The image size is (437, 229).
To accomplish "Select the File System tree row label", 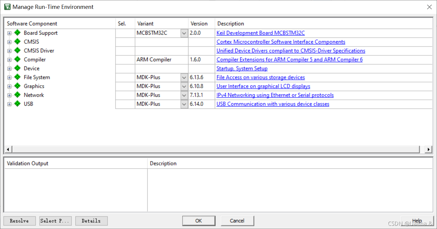I will click(37, 77).
